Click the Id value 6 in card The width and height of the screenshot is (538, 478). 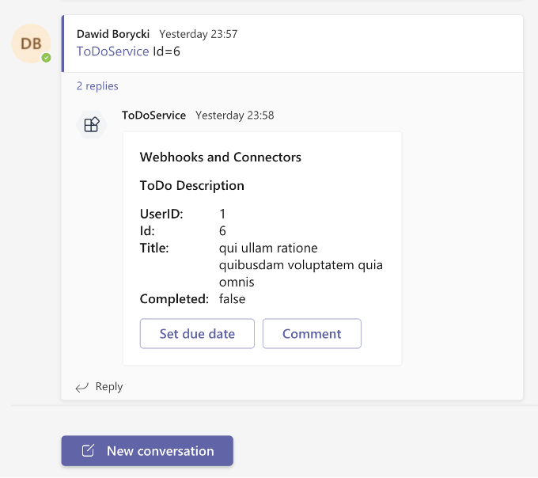[222, 230]
